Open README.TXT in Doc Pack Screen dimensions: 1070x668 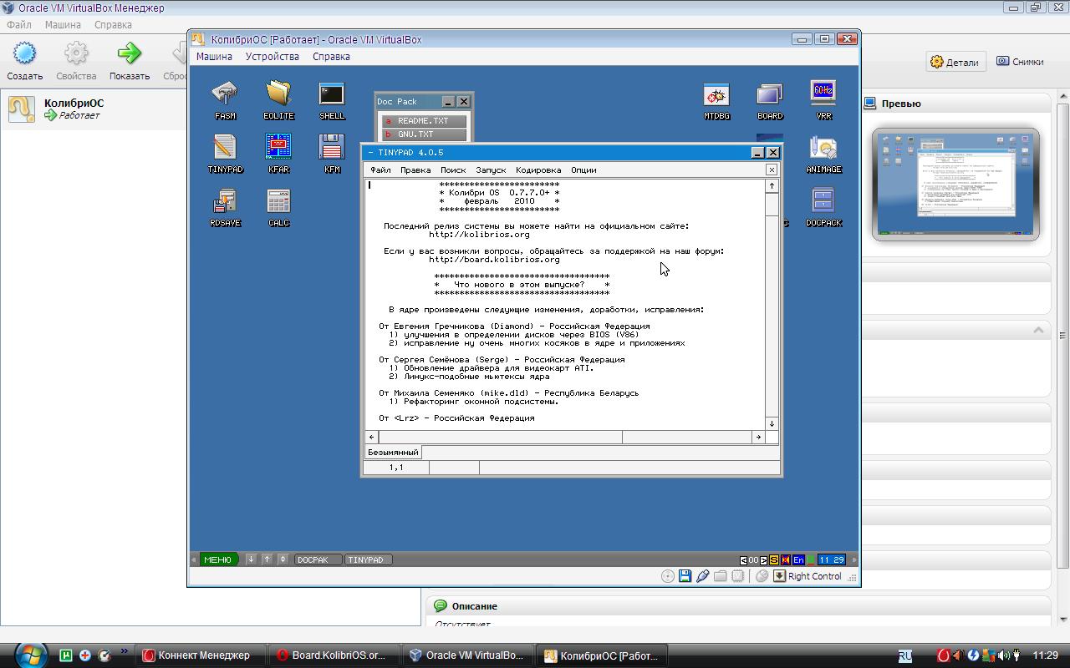coord(423,121)
